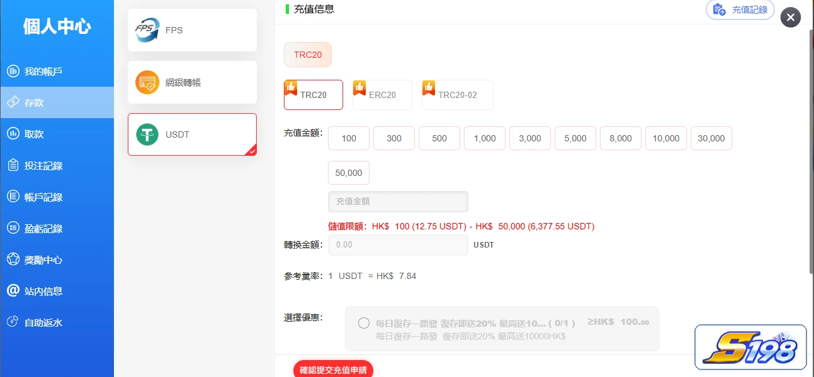Click thumbs-up badge on TRC20 channel
Viewport: 814px width, 377px height.
point(291,87)
